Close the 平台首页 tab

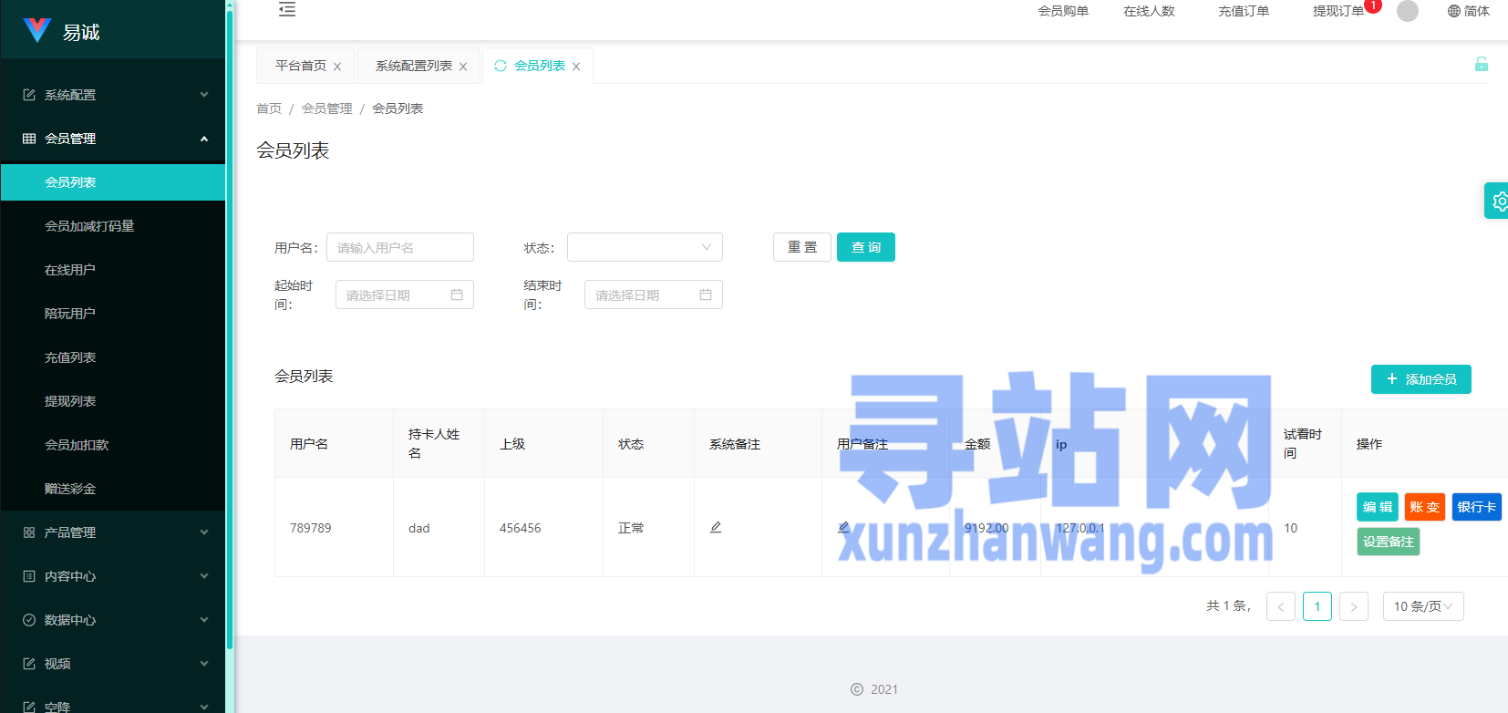337,67
